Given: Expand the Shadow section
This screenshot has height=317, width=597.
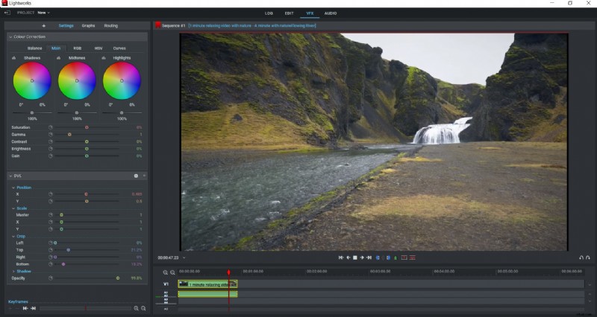Looking at the screenshot, I should [x=13, y=271].
